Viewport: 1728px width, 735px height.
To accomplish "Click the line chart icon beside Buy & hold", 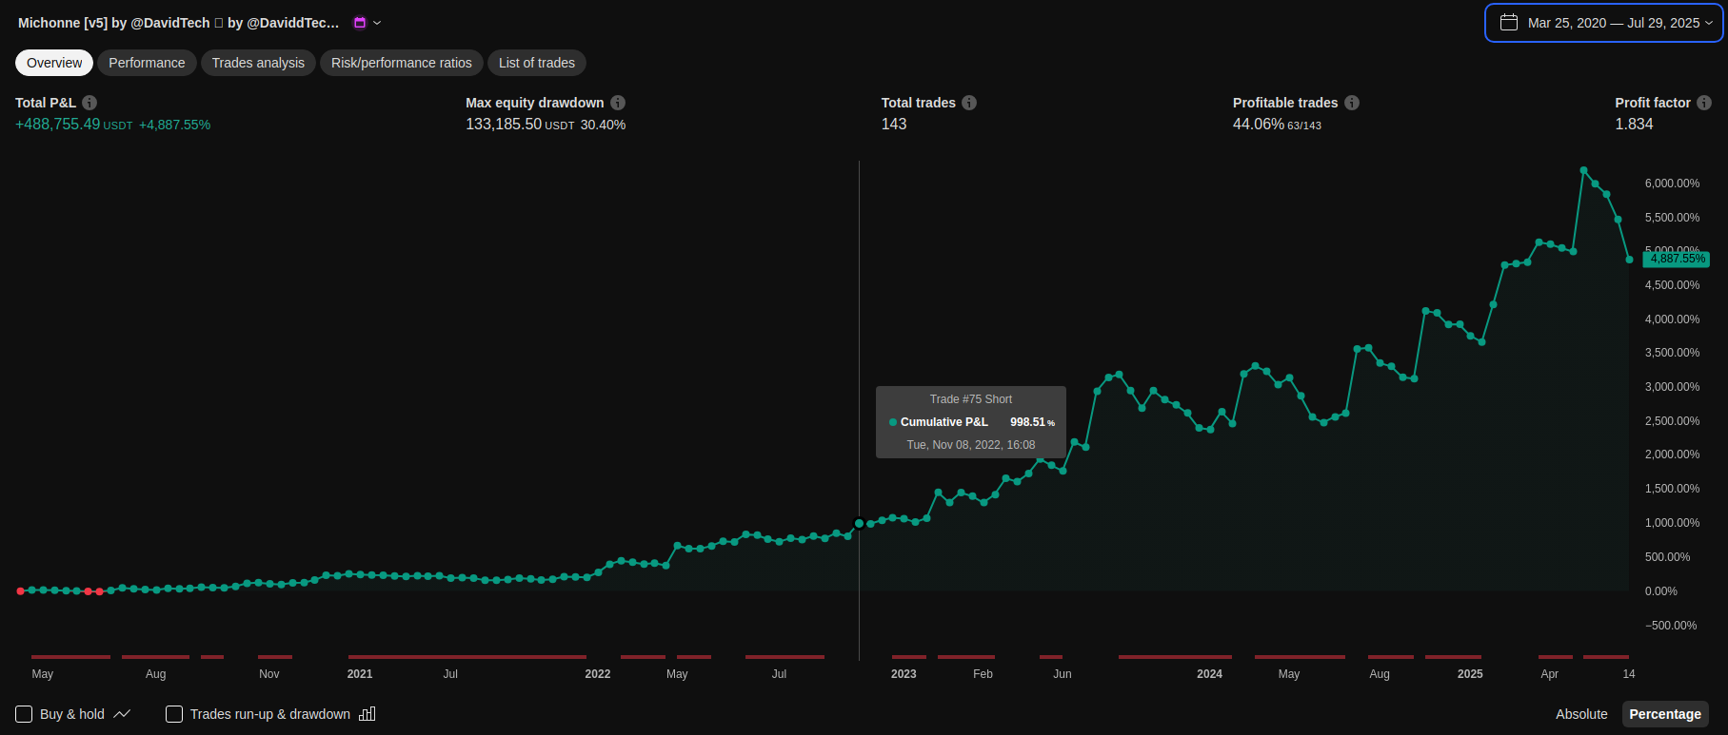I will click(122, 714).
